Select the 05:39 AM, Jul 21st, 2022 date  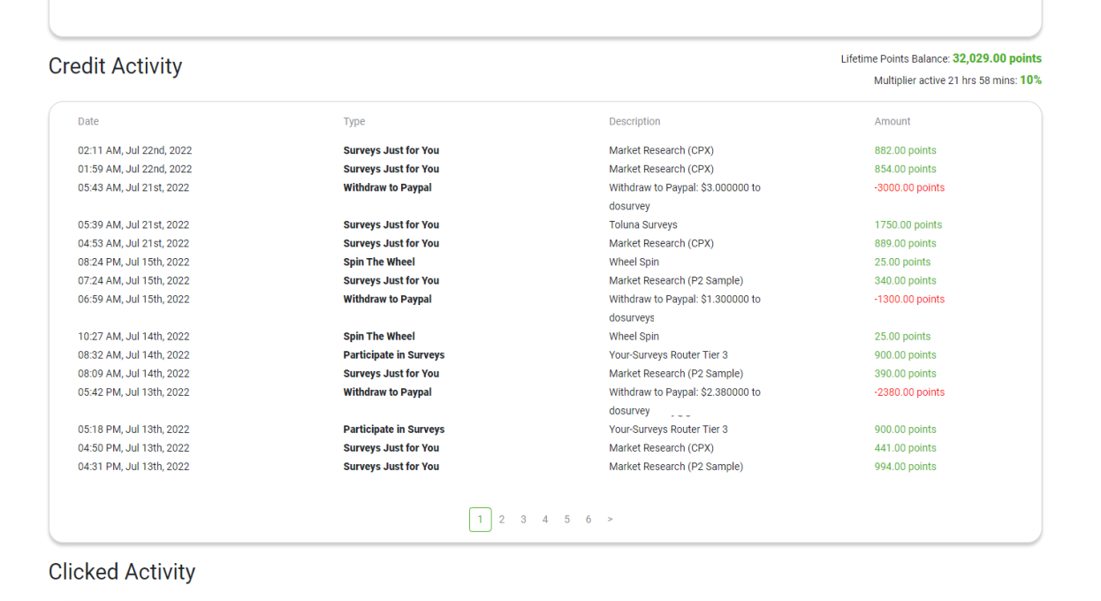(133, 224)
